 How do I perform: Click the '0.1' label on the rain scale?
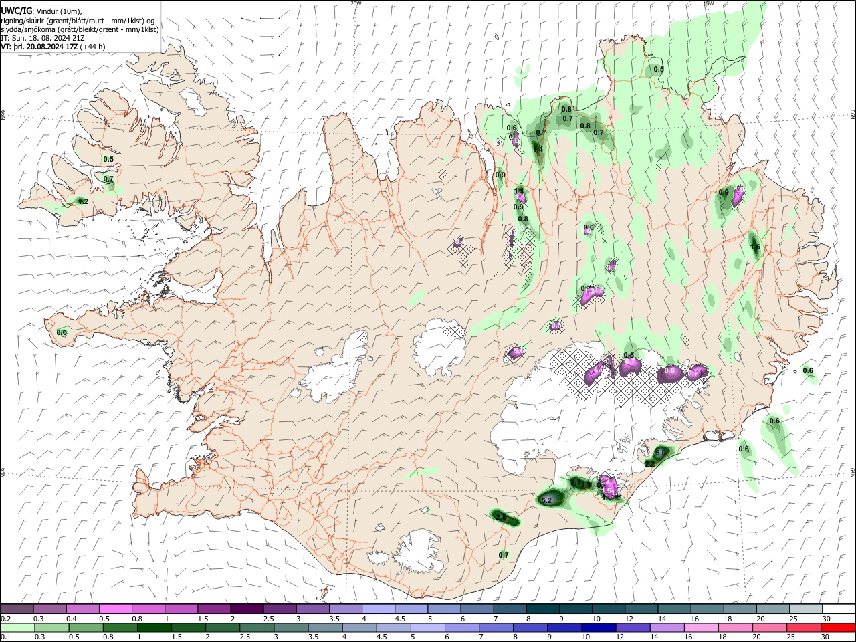(5, 637)
